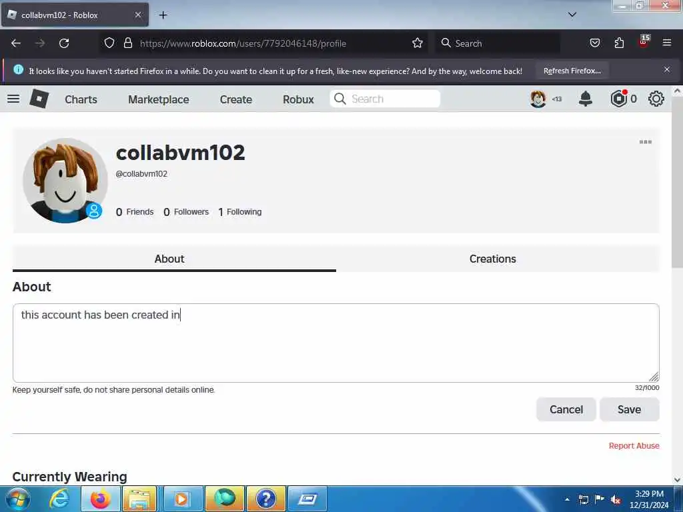
Task: Click the large collabvm102 avatar thumbnail
Action: point(65,180)
